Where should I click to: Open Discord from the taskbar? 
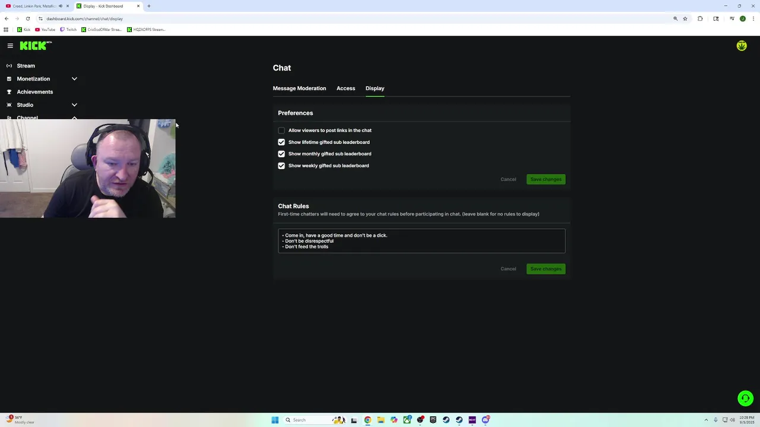[x=485, y=420]
